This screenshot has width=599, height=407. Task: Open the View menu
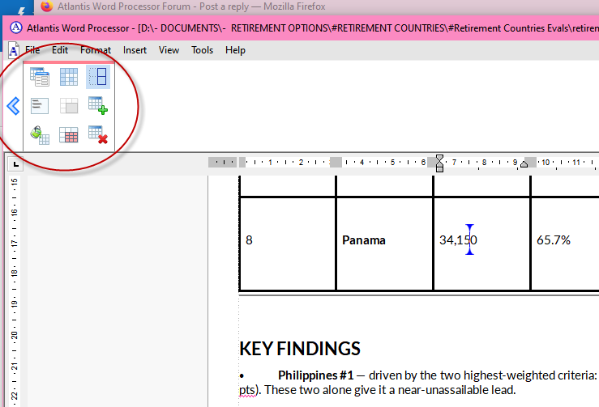[169, 50]
